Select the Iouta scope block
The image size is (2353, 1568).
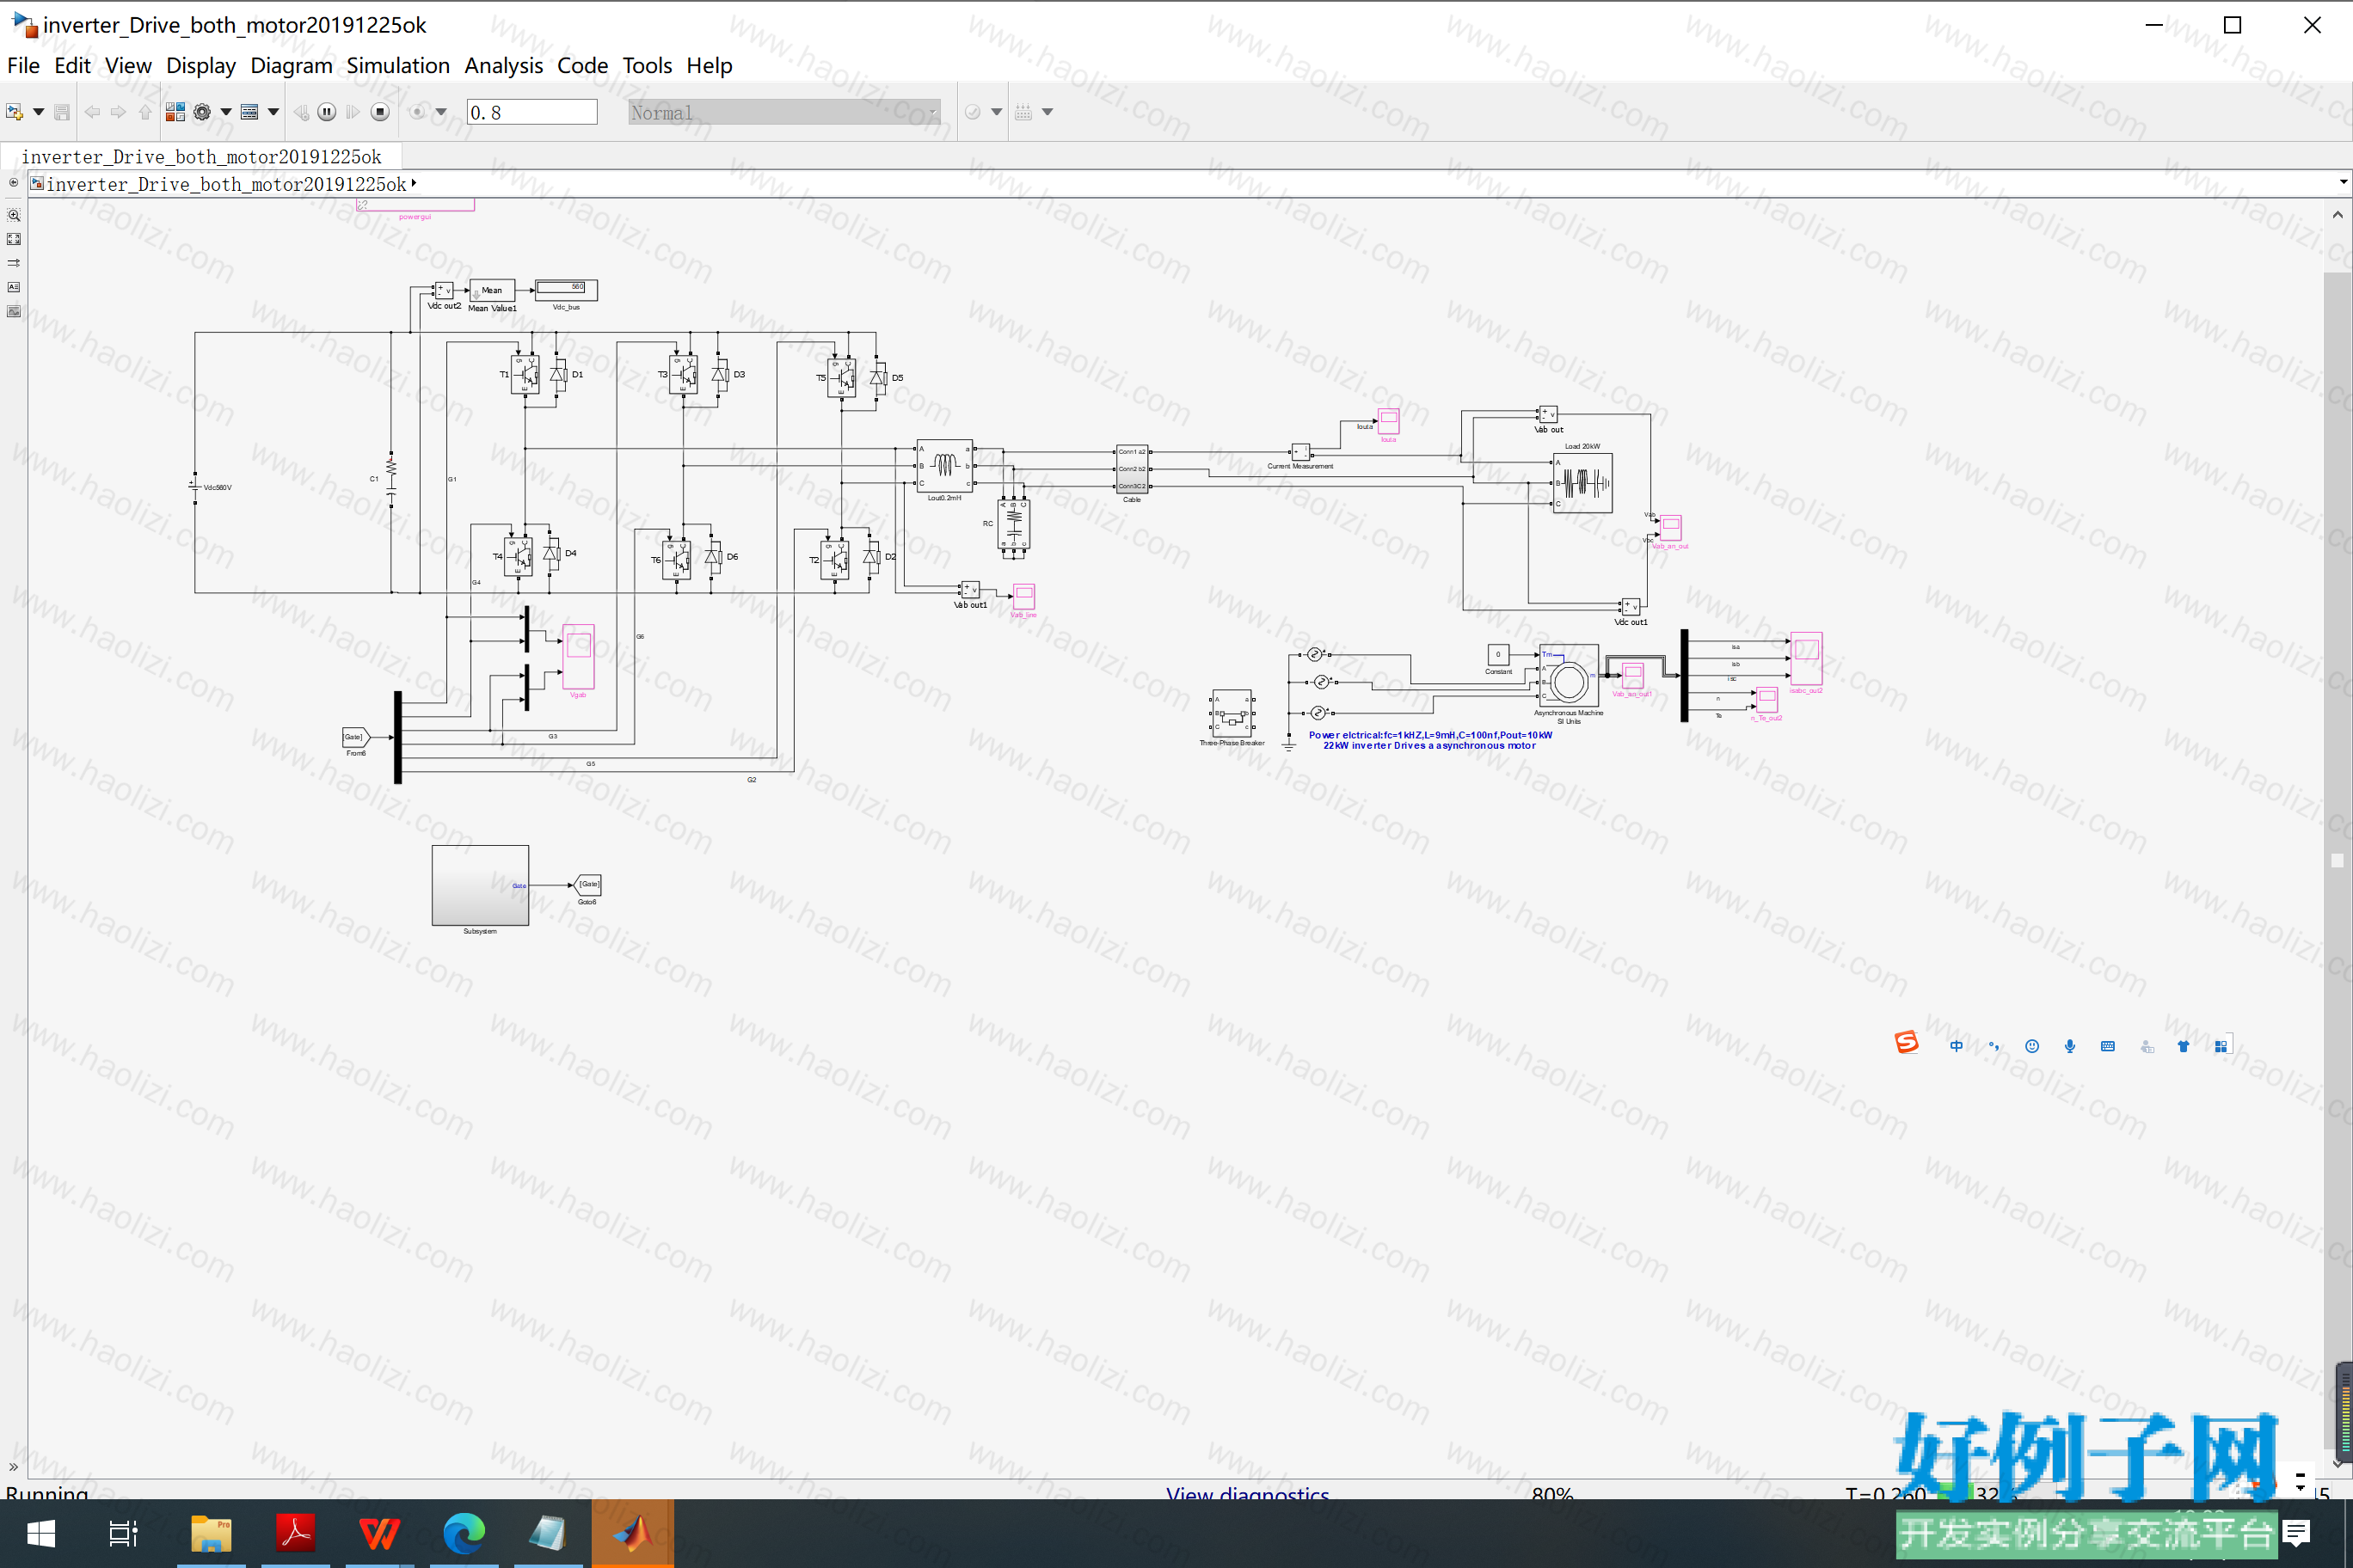tap(1389, 421)
